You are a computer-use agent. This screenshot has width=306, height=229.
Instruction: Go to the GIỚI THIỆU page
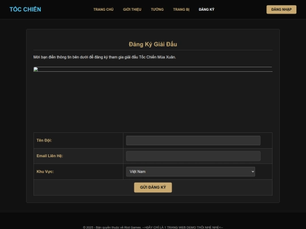click(x=132, y=10)
